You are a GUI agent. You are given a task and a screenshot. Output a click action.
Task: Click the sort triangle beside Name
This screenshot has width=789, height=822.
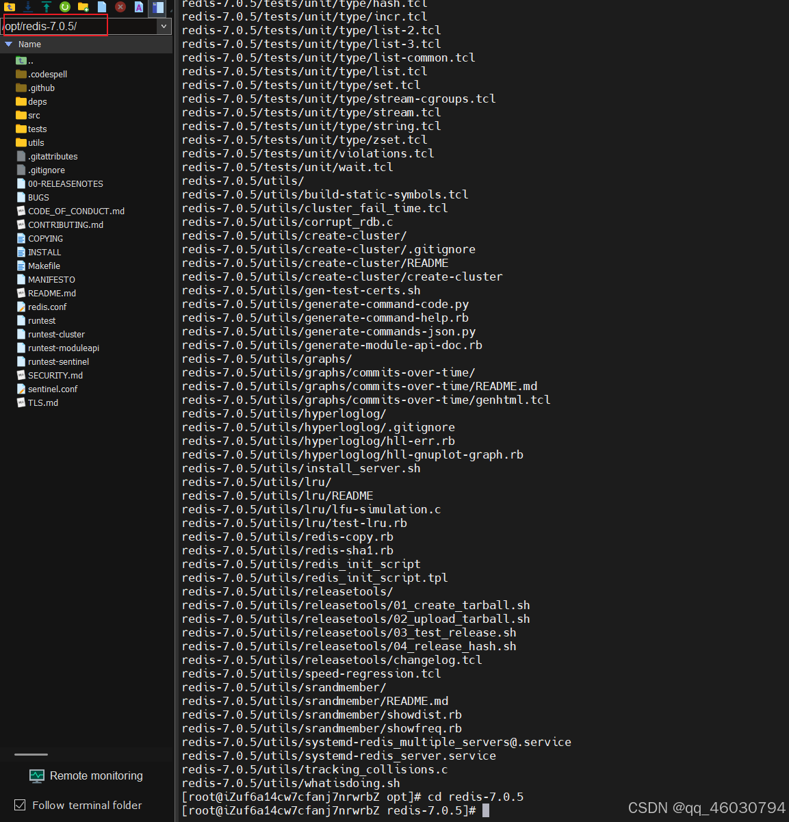(9, 44)
